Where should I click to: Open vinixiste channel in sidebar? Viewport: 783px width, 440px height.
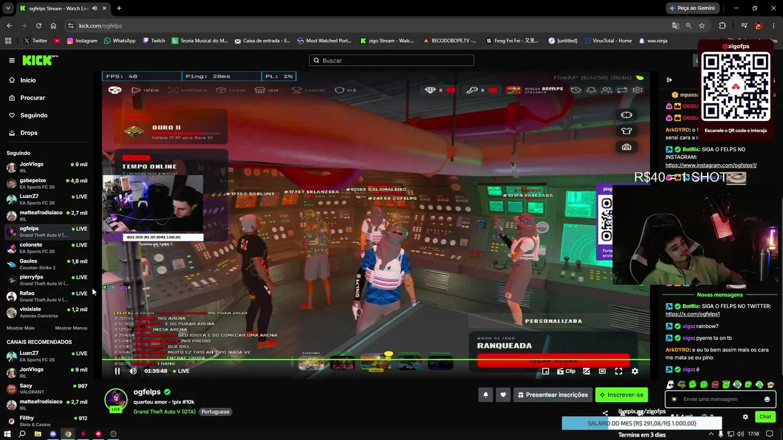(x=47, y=312)
